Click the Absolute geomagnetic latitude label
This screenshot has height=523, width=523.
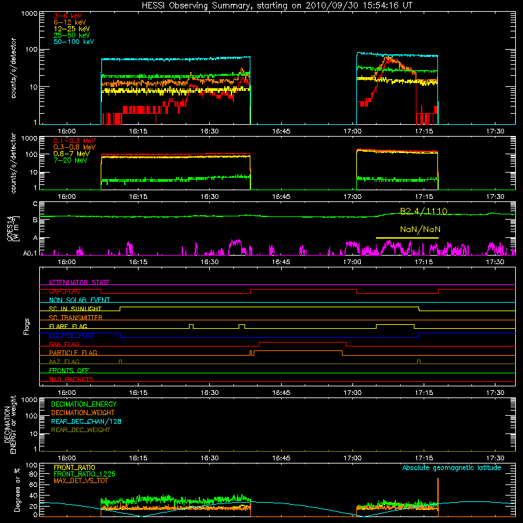point(452,467)
